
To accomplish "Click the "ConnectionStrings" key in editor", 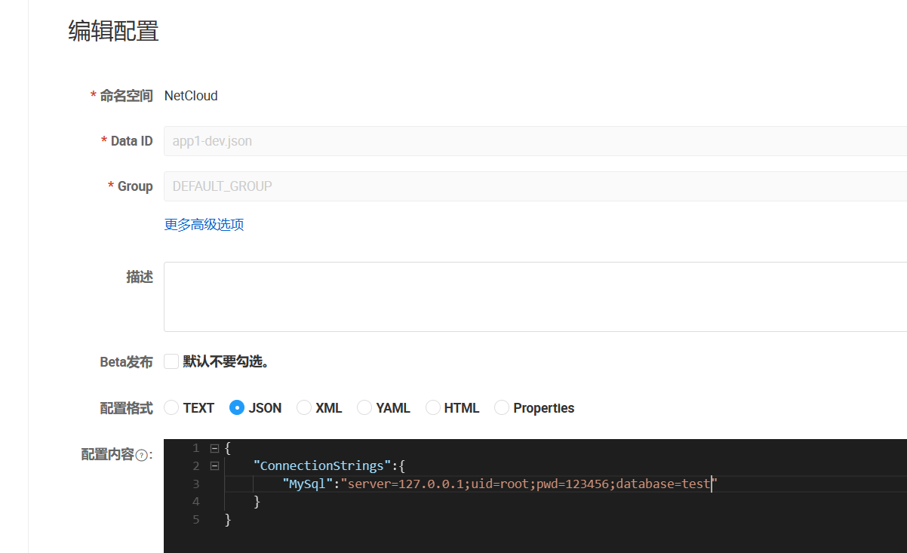I will coord(322,465).
